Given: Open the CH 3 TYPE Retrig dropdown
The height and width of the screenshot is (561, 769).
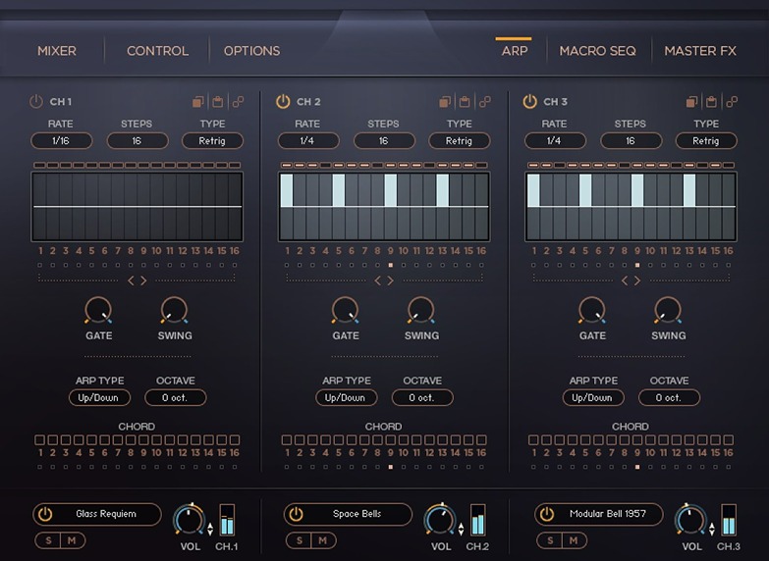Looking at the screenshot, I should 706,140.
